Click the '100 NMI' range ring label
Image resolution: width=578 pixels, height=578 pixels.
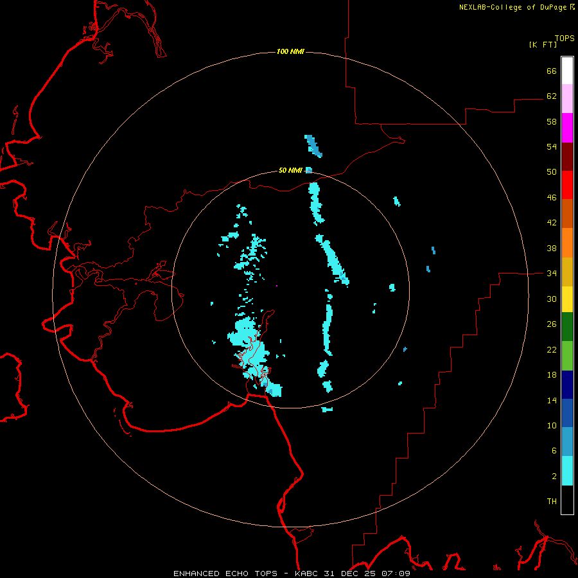290,51
